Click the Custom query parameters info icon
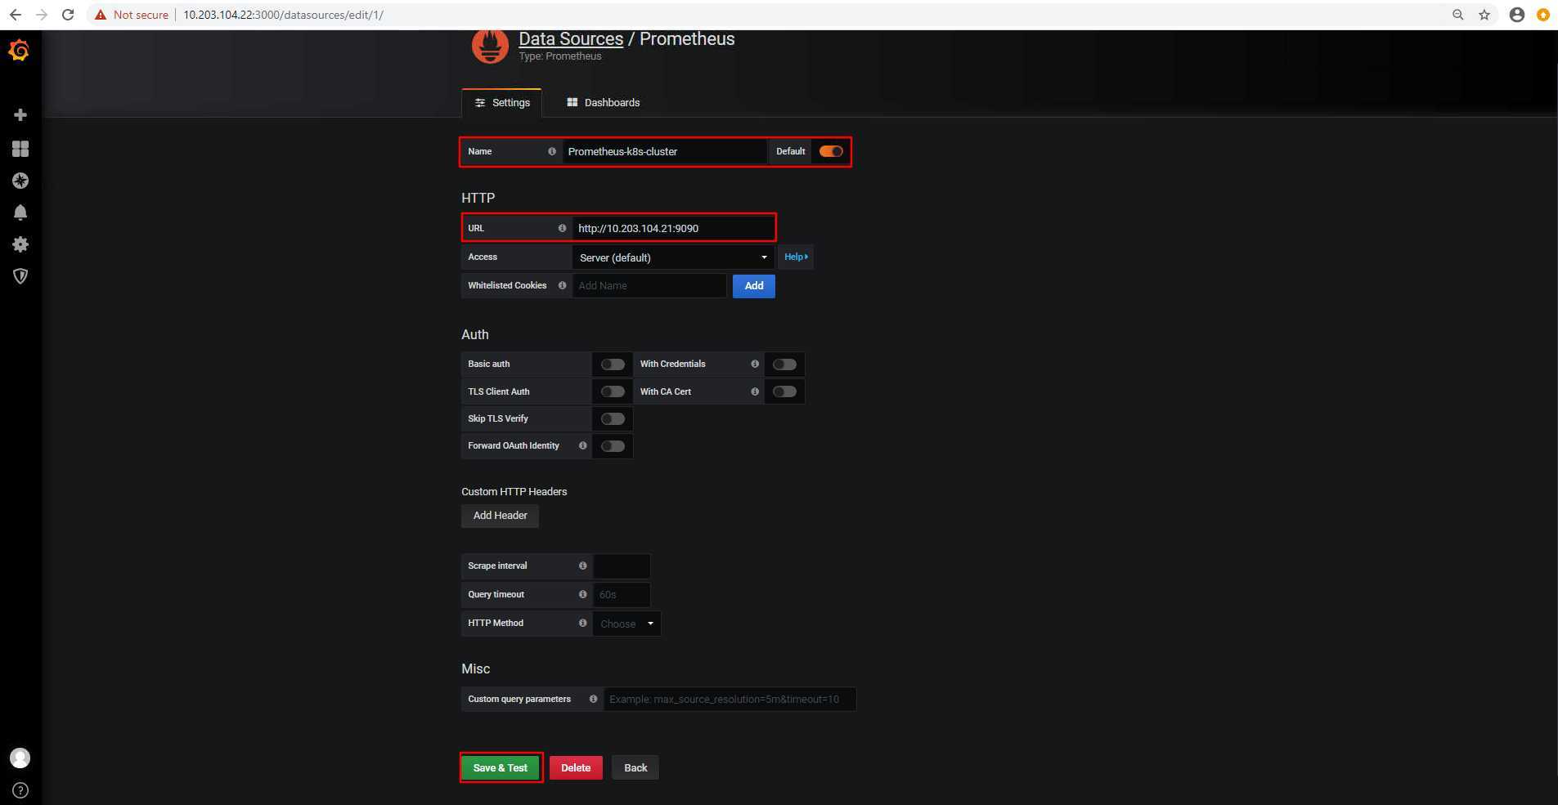The image size is (1558, 805). 593,699
